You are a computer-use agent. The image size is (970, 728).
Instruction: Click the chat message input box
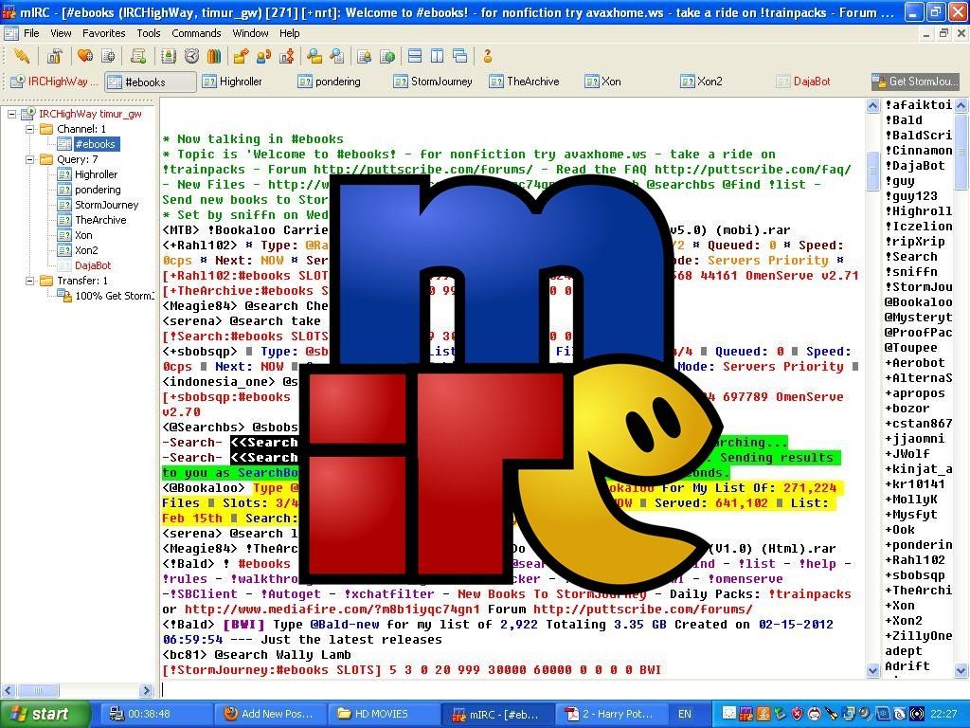513,689
